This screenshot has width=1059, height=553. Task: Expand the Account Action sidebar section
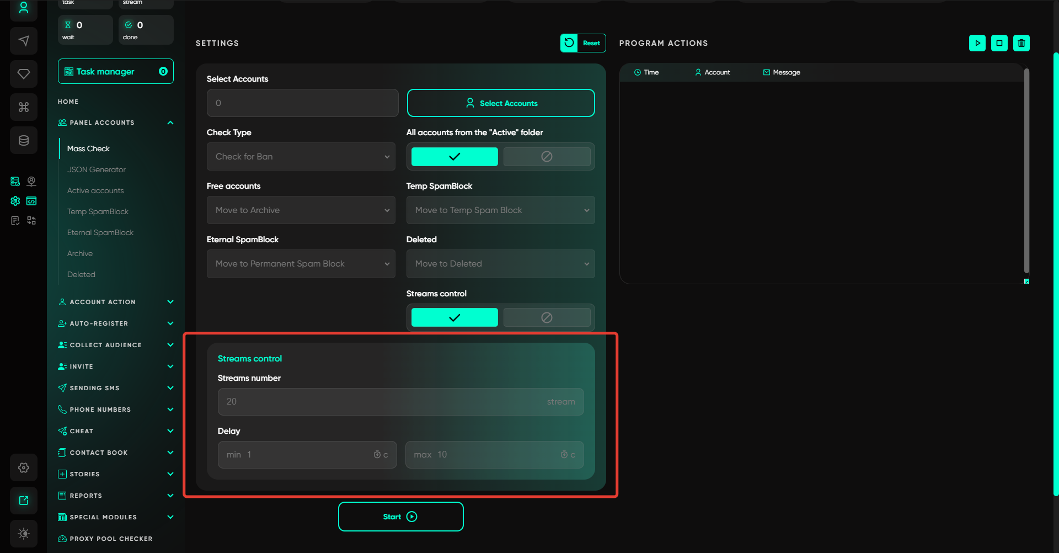pos(116,302)
